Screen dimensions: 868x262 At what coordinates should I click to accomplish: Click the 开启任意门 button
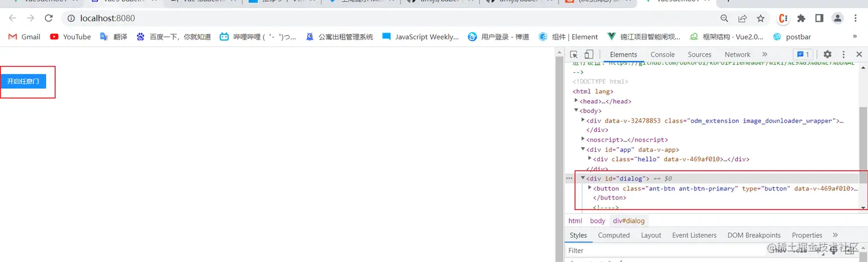point(23,81)
